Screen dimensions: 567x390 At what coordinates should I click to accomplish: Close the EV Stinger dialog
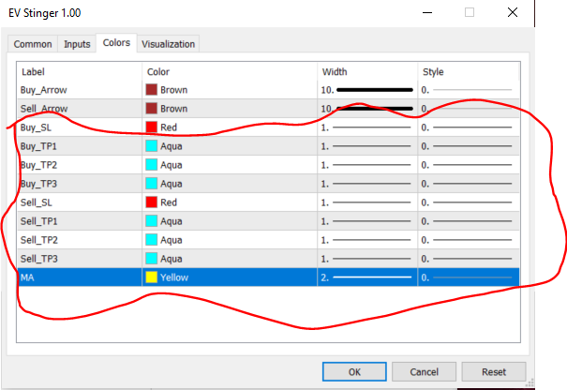[x=513, y=13]
